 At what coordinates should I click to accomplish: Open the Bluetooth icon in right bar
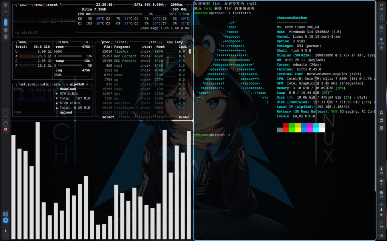381,209
